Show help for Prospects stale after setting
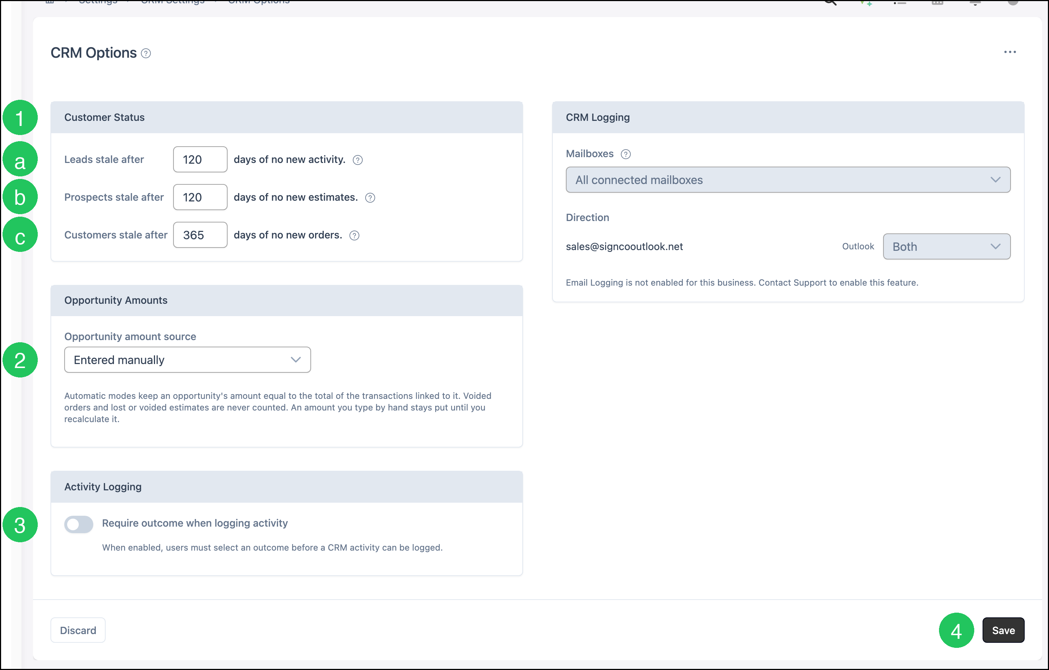 pyautogui.click(x=370, y=198)
